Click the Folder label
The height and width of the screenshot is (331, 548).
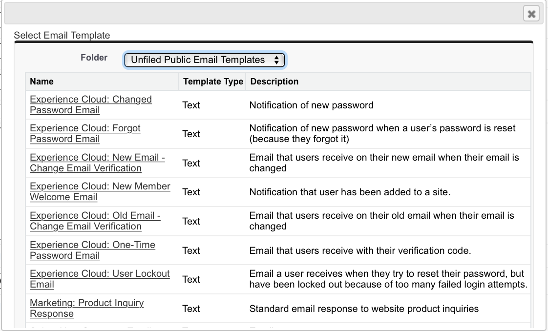click(x=94, y=58)
